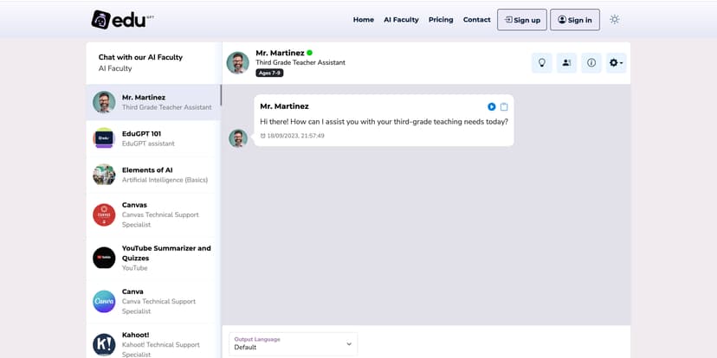Click the Ages 7-9 badge

269,73
